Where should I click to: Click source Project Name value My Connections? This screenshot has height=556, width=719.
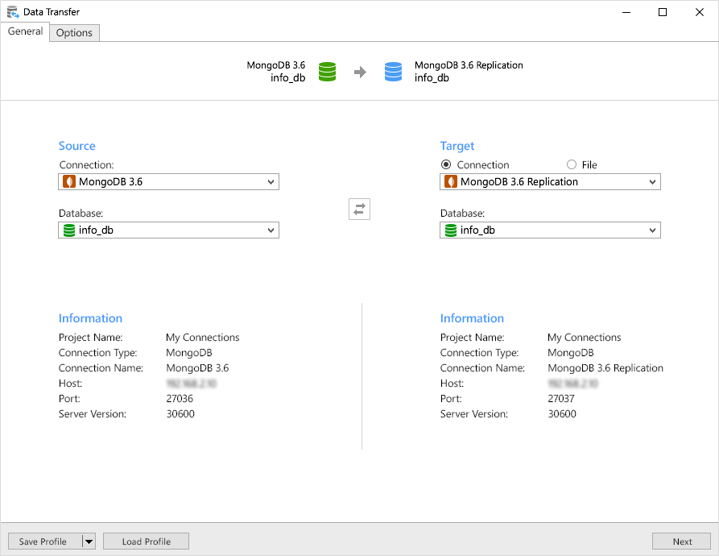[x=203, y=338]
